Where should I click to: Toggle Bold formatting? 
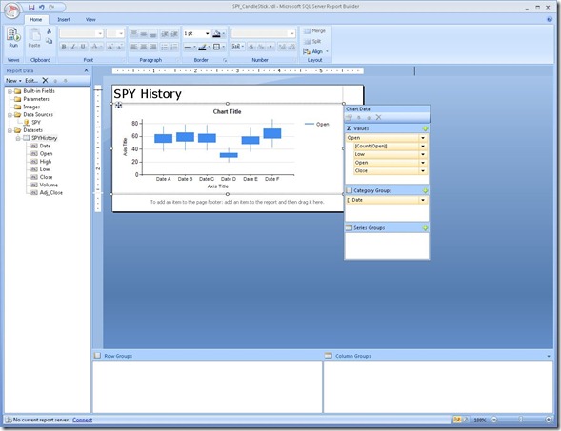[x=64, y=47]
